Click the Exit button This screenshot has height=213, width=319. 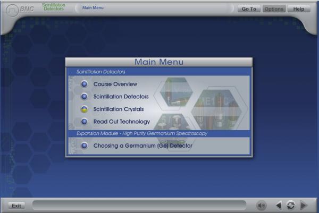[x=16, y=206]
